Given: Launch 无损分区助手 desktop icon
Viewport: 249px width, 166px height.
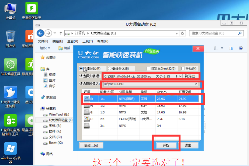Looking at the screenshot, I should 31,10.
